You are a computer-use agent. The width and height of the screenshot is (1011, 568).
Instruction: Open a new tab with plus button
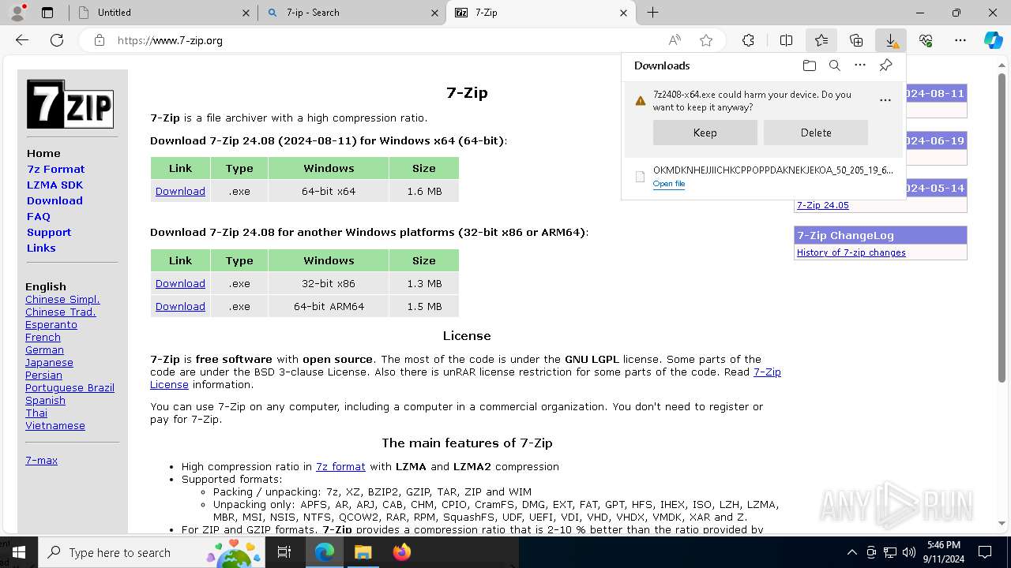pos(652,13)
